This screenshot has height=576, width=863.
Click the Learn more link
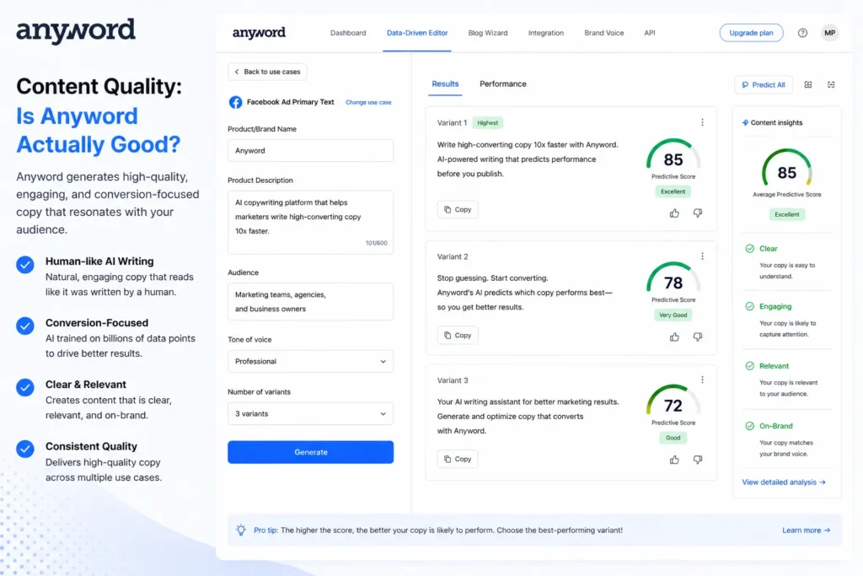(806, 530)
